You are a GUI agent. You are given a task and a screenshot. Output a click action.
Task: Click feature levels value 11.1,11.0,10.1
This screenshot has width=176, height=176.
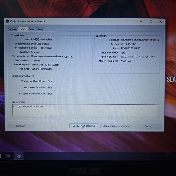coord(138,57)
